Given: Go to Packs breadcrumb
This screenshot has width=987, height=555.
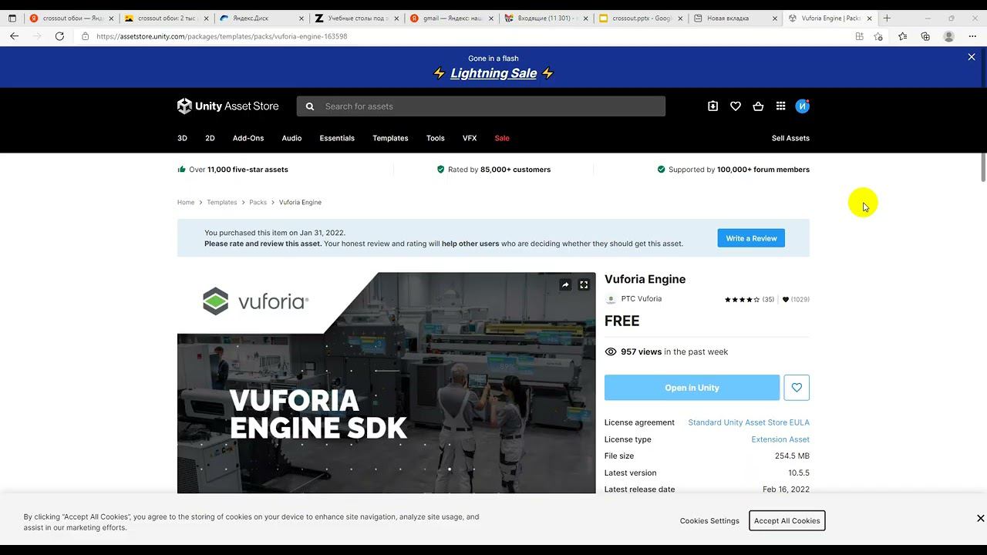Looking at the screenshot, I should tap(258, 202).
